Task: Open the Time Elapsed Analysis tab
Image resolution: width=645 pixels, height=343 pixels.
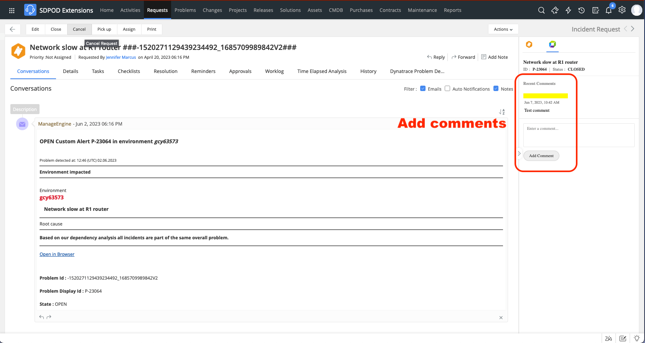Action: 322,71
